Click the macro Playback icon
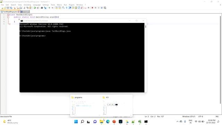The width and height of the screenshot is (222, 125). (99, 8)
